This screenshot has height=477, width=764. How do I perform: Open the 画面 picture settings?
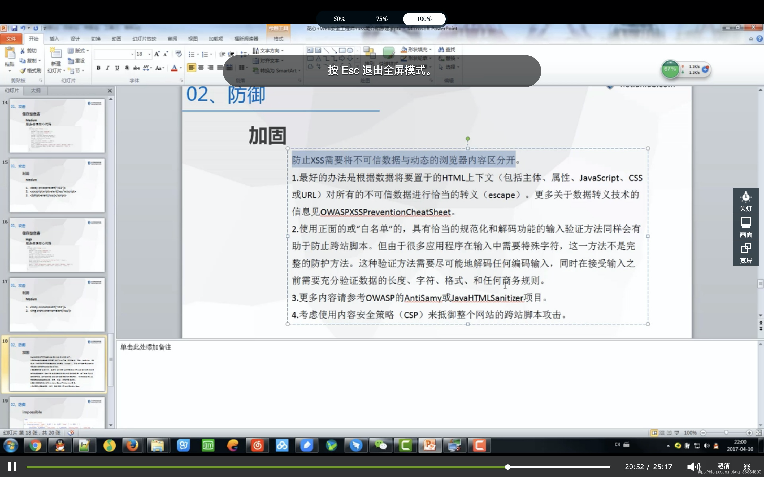[x=746, y=227]
